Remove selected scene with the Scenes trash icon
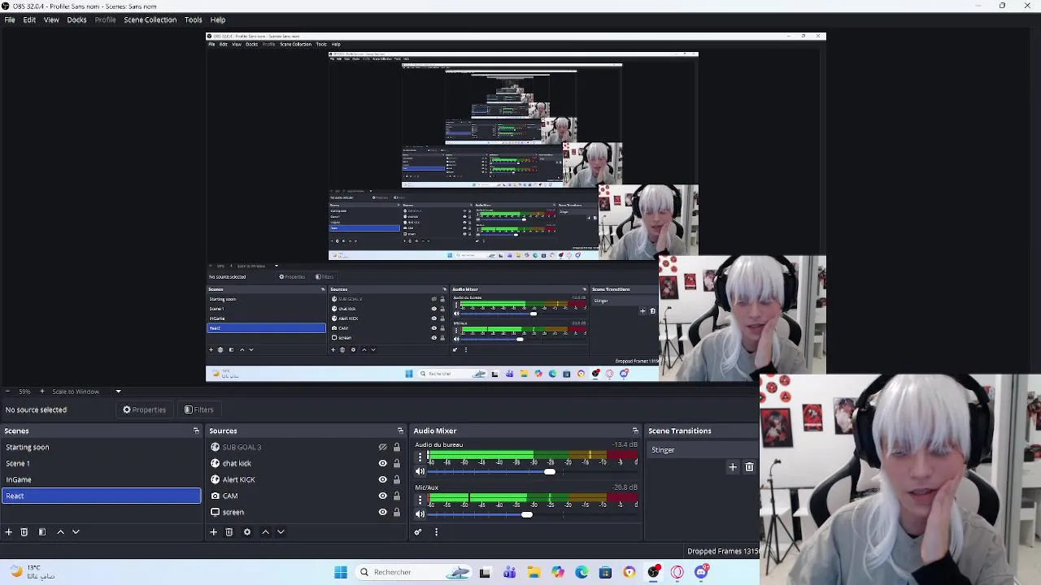Screen dimensions: 1041x585 pyautogui.click(x=24, y=532)
